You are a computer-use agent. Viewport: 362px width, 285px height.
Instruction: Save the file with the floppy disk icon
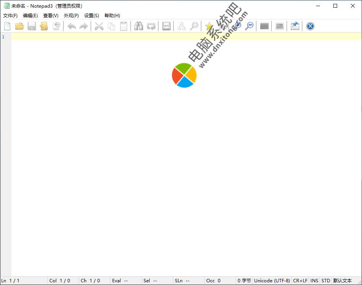click(32, 26)
